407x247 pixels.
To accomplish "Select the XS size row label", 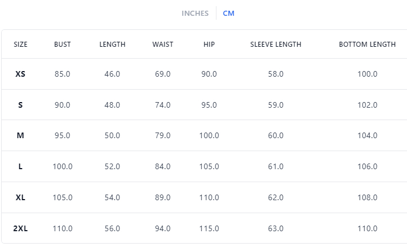I will coord(20,74).
